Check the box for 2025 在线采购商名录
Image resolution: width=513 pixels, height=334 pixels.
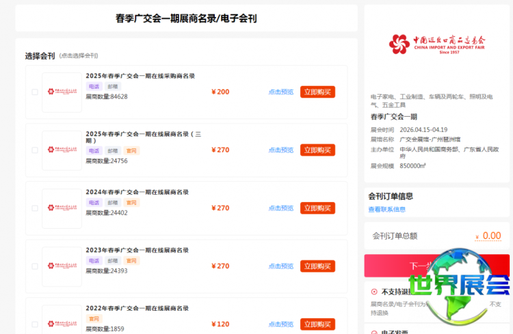click(35, 92)
